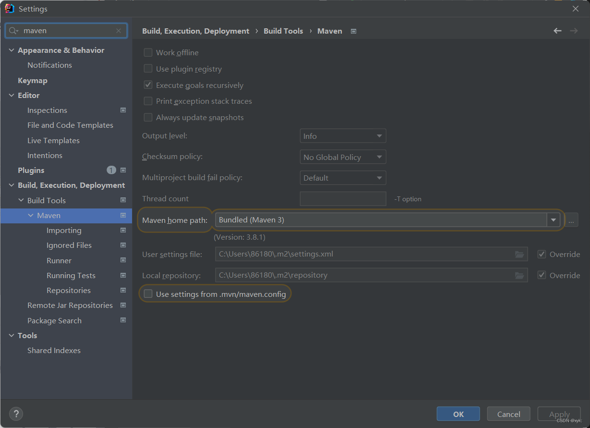Click Build, Execution, Deployment breadcrumb

click(196, 31)
